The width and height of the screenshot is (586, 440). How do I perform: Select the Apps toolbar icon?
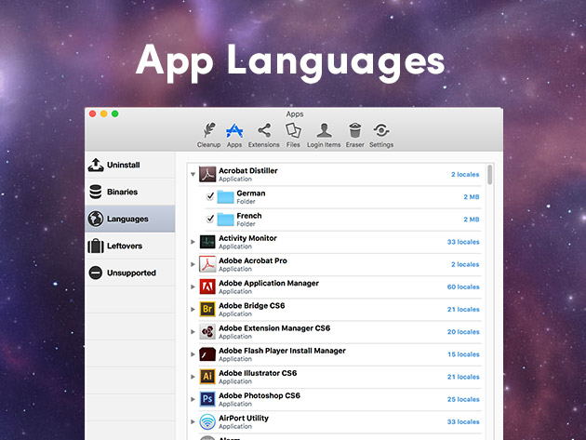[x=234, y=131]
